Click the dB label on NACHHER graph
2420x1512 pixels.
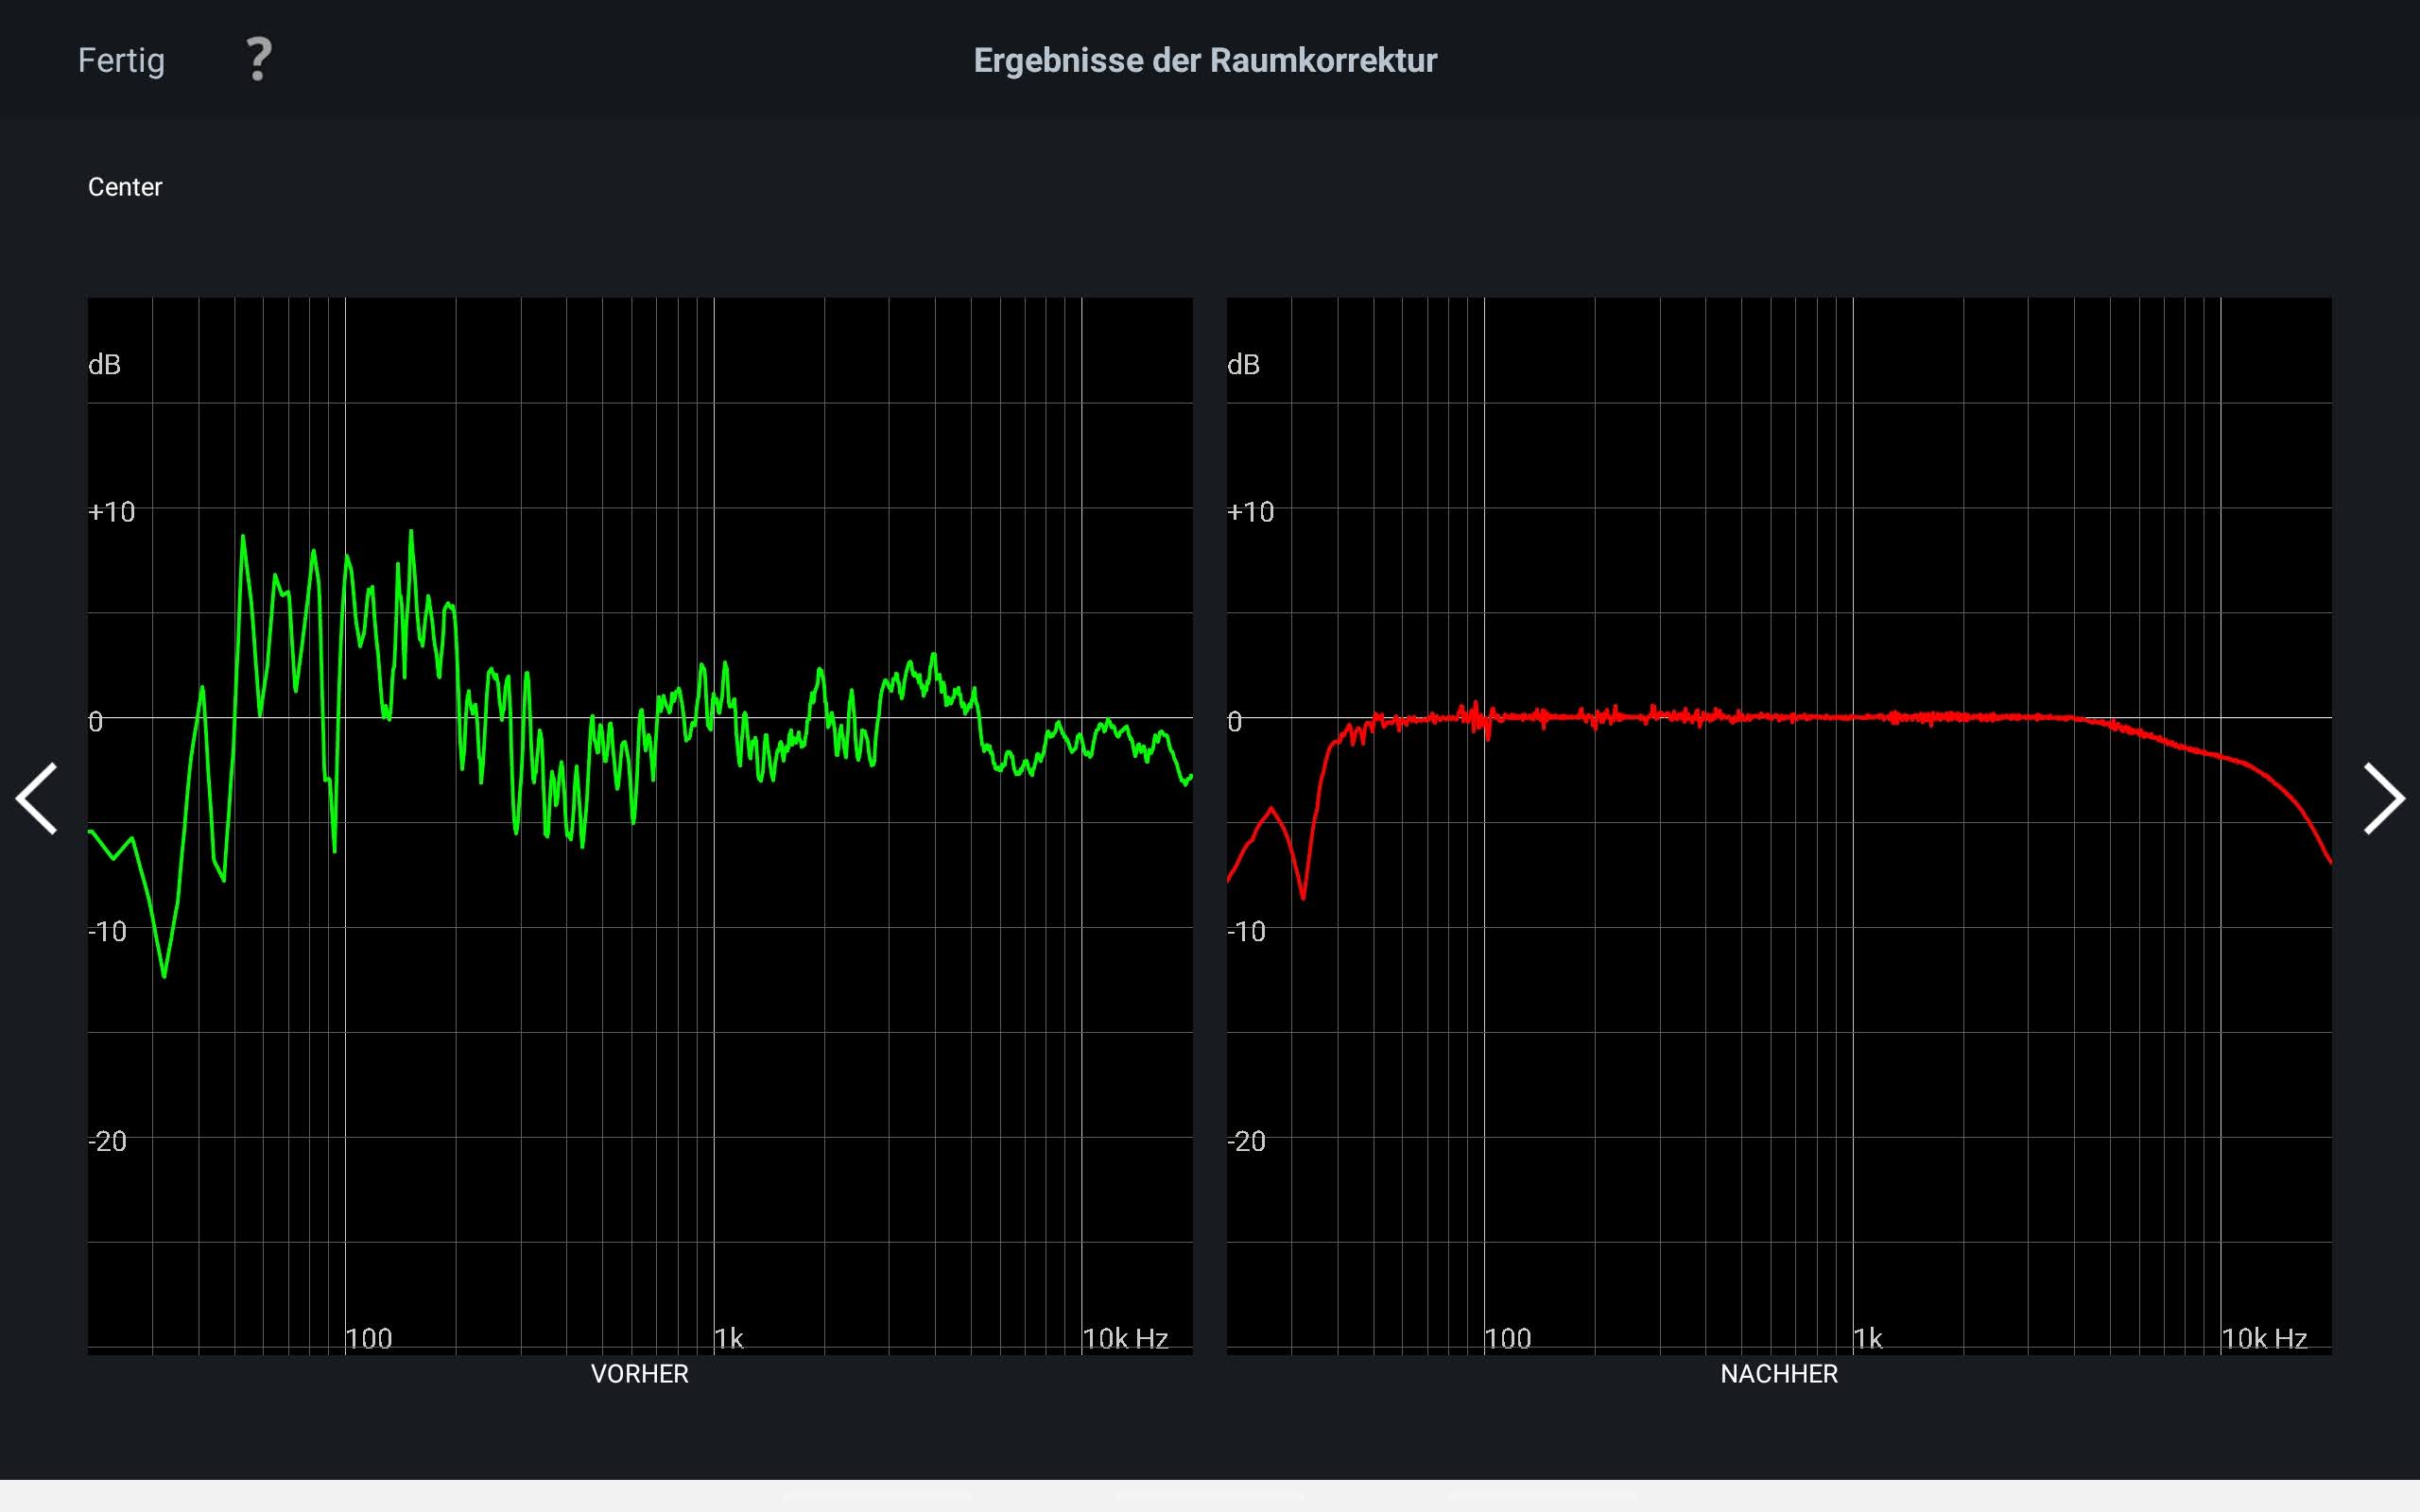[1243, 365]
